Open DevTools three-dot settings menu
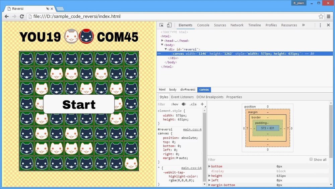Viewport: 335px width, 189px height. pyautogui.click(x=320, y=25)
